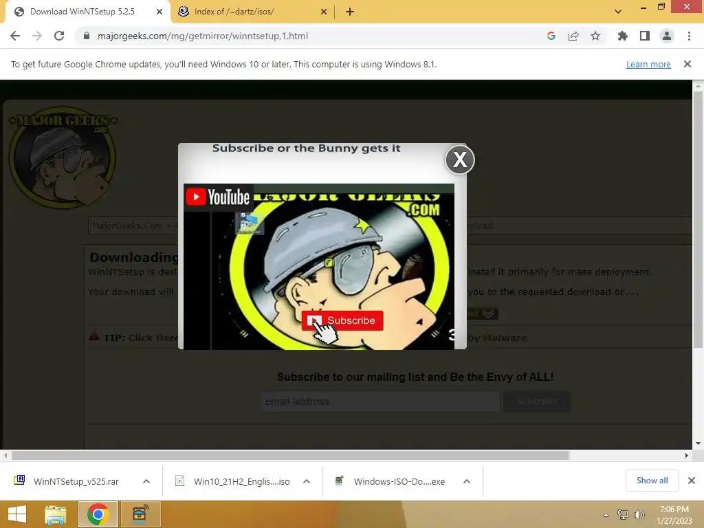Show hidden system tray icons

click(x=606, y=515)
